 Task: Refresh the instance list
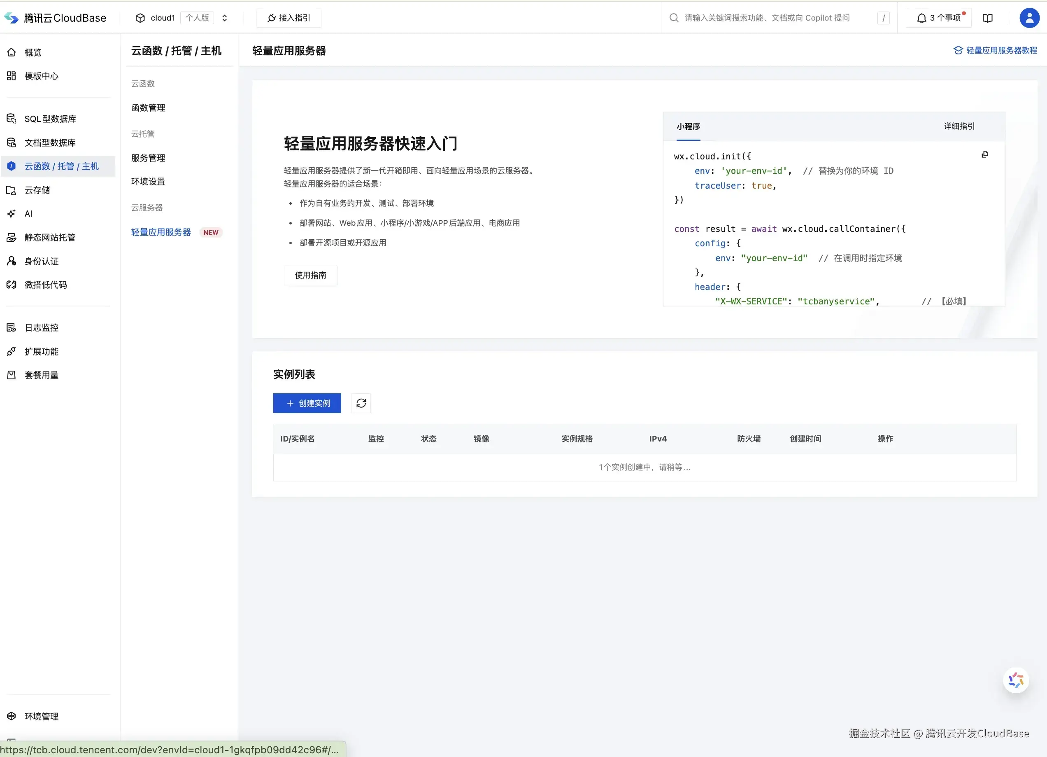pyautogui.click(x=361, y=403)
